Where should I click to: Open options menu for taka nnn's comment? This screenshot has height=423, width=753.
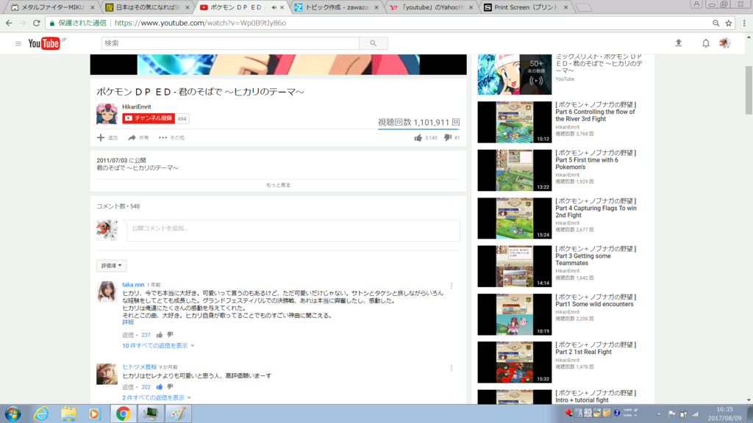pos(452,286)
